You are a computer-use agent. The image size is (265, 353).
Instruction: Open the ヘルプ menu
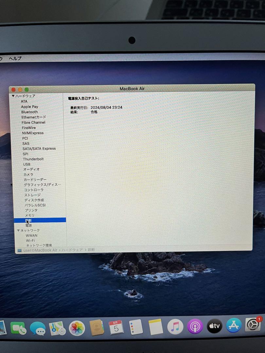coord(15,58)
